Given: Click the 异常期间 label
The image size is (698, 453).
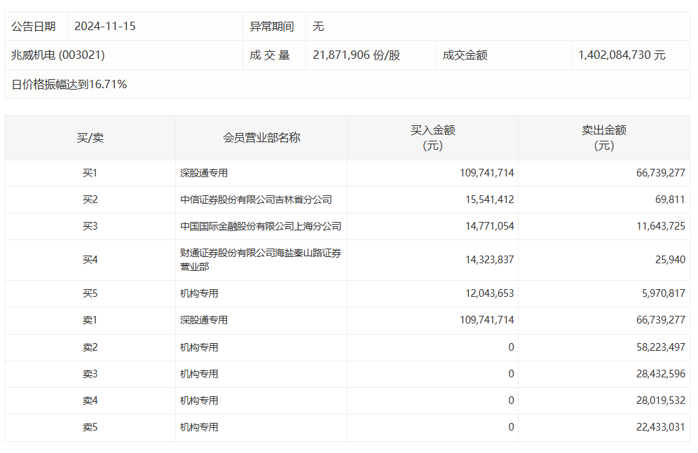Looking at the screenshot, I should tap(271, 26).
